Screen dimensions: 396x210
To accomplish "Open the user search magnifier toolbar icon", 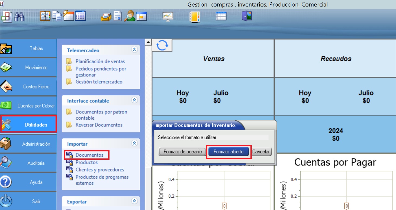I will point(130,16).
